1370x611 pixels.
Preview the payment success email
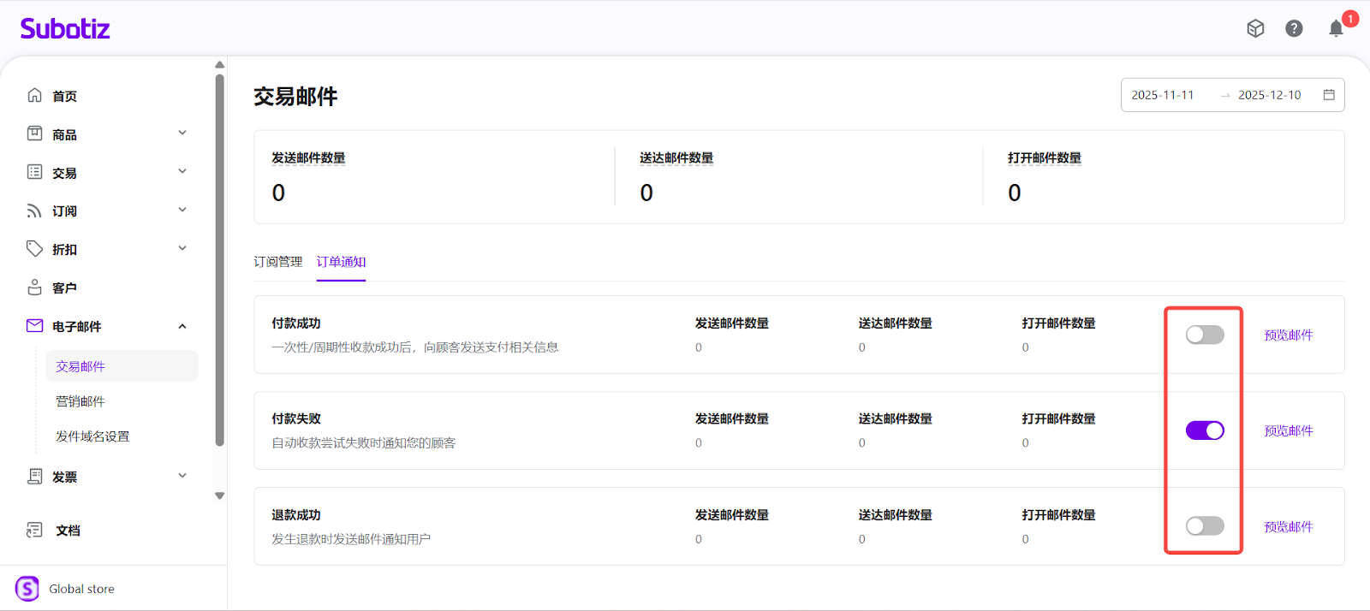coord(1288,335)
